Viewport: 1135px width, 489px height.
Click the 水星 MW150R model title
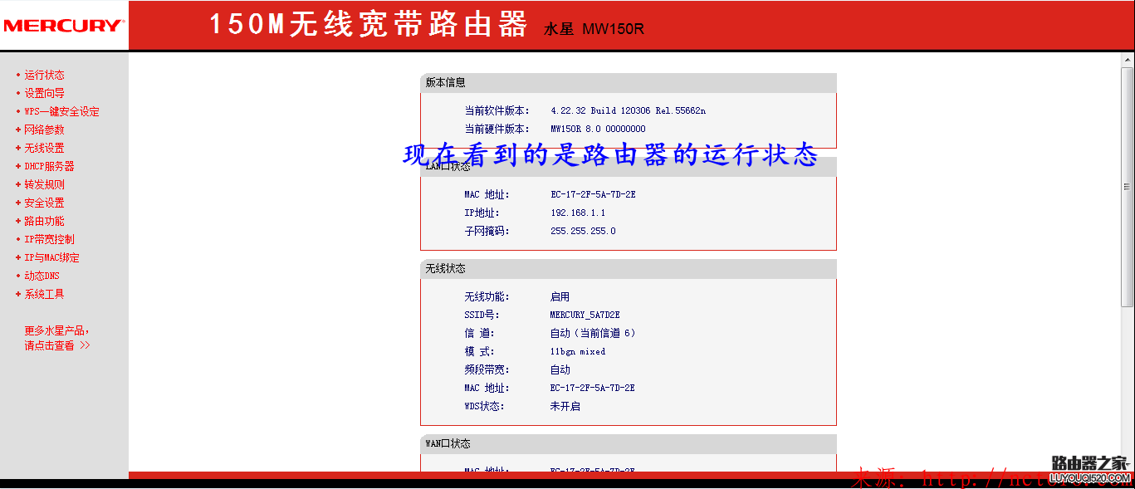[x=594, y=29]
